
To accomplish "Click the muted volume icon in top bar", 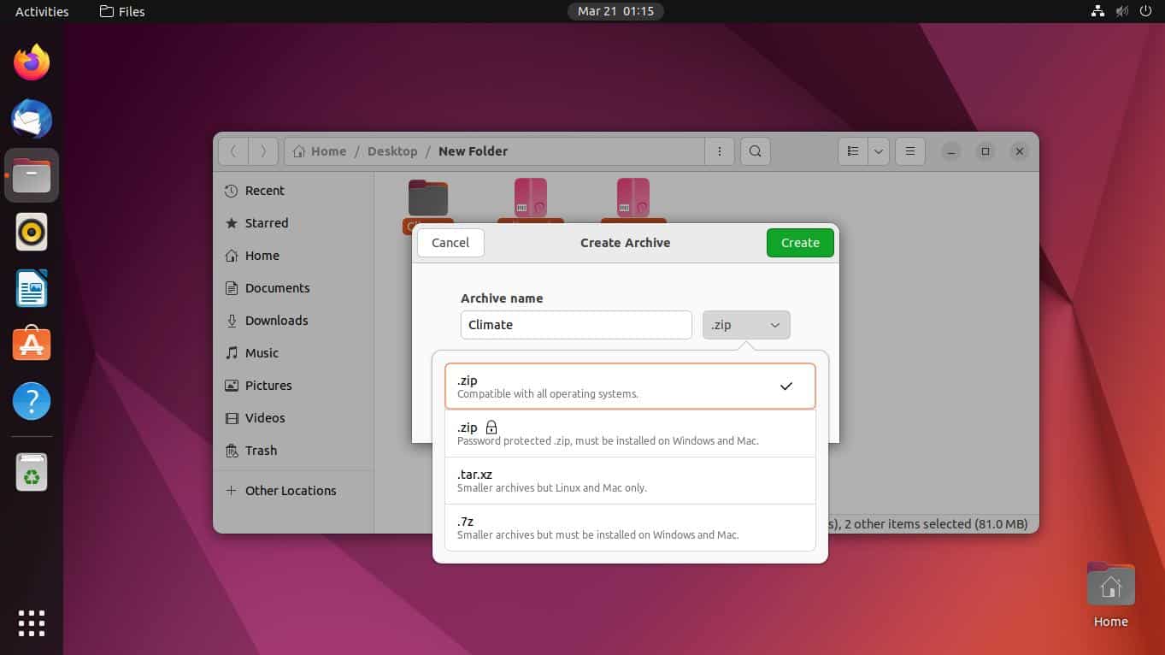I will click(1122, 11).
